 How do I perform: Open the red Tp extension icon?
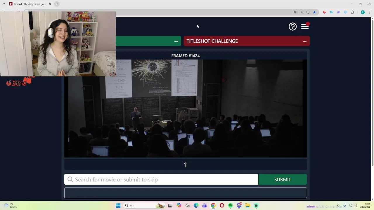click(x=324, y=12)
